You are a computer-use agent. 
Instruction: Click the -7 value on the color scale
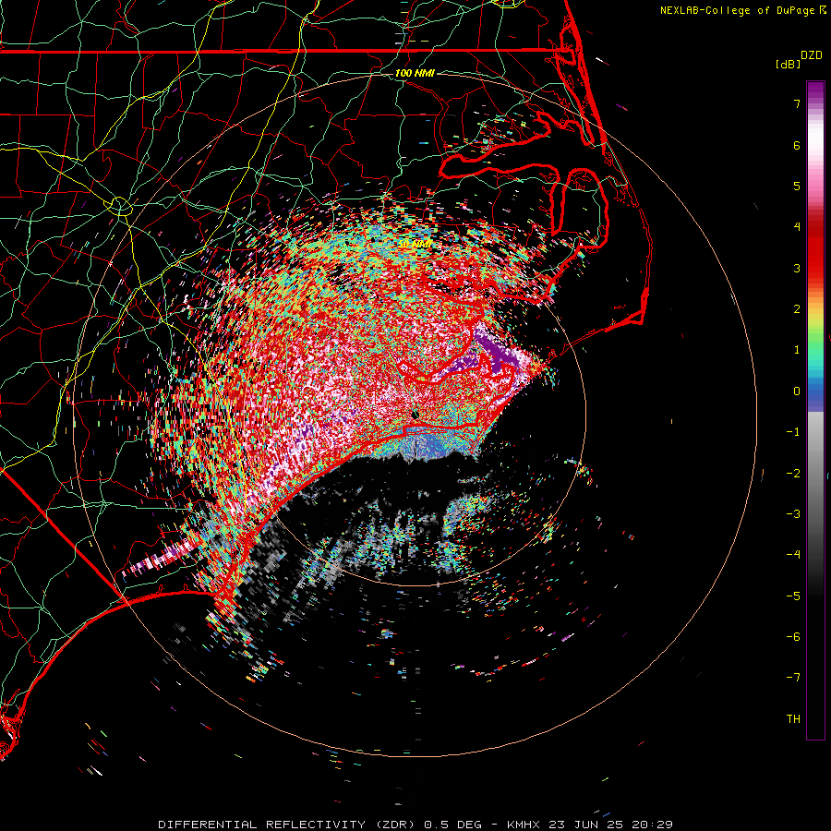tap(793, 678)
